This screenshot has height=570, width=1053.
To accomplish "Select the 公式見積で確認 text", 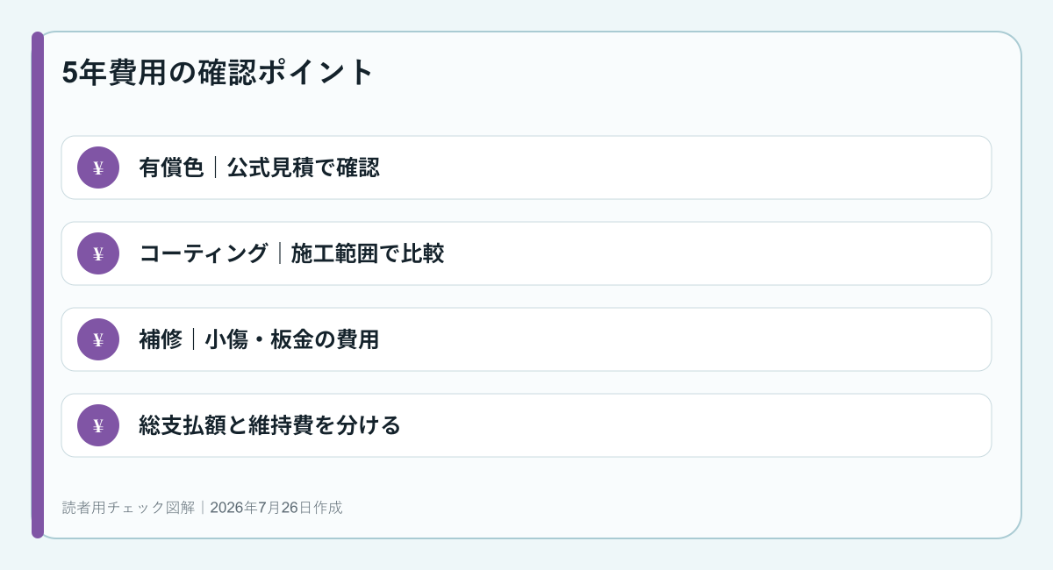I will [304, 167].
